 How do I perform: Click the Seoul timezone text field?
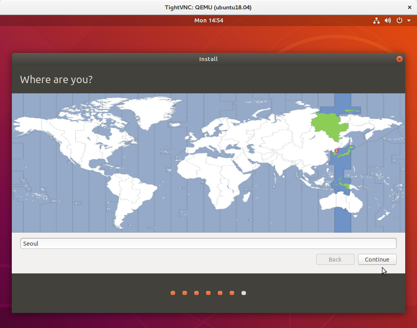pos(208,243)
